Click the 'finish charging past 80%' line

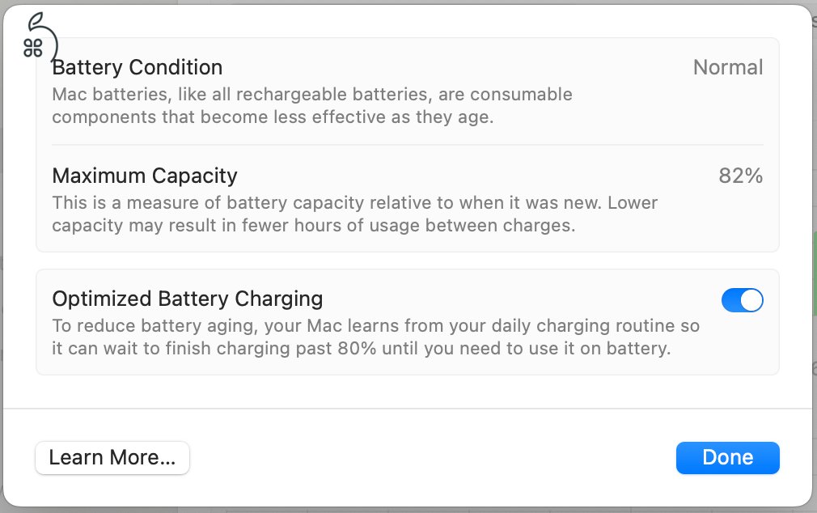click(x=361, y=350)
